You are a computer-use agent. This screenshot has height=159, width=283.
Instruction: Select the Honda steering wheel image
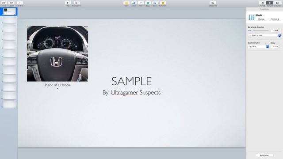pos(57,53)
